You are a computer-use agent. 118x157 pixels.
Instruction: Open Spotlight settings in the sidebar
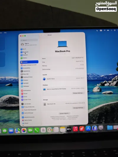tap(25, 83)
